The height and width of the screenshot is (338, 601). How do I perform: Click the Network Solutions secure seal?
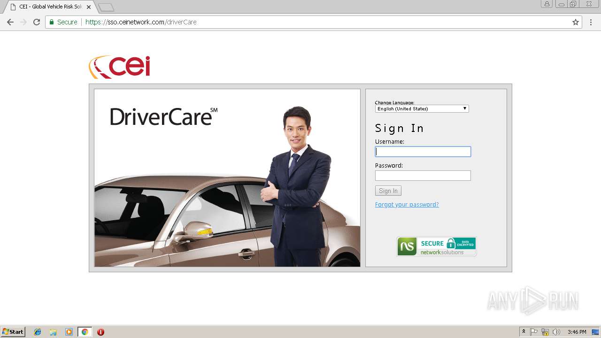pyautogui.click(x=437, y=246)
